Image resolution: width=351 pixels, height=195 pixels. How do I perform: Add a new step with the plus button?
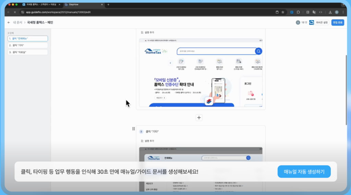pyautogui.click(x=199, y=117)
